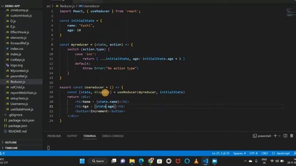Split the terminal pane
This screenshot has width=296, height=166.
click(x=285, y=136)
